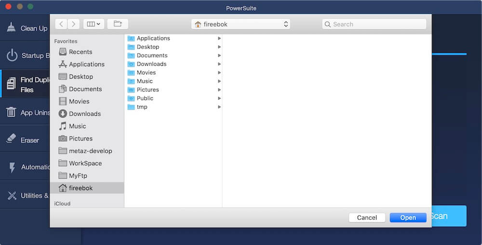Select Desktop in Favorites sidebar
This screenshot has height=245, width=482.
[x=87, y=76]
